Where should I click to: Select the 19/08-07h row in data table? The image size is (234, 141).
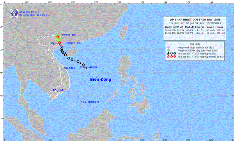pyautogui.click(x=195, y=30)
